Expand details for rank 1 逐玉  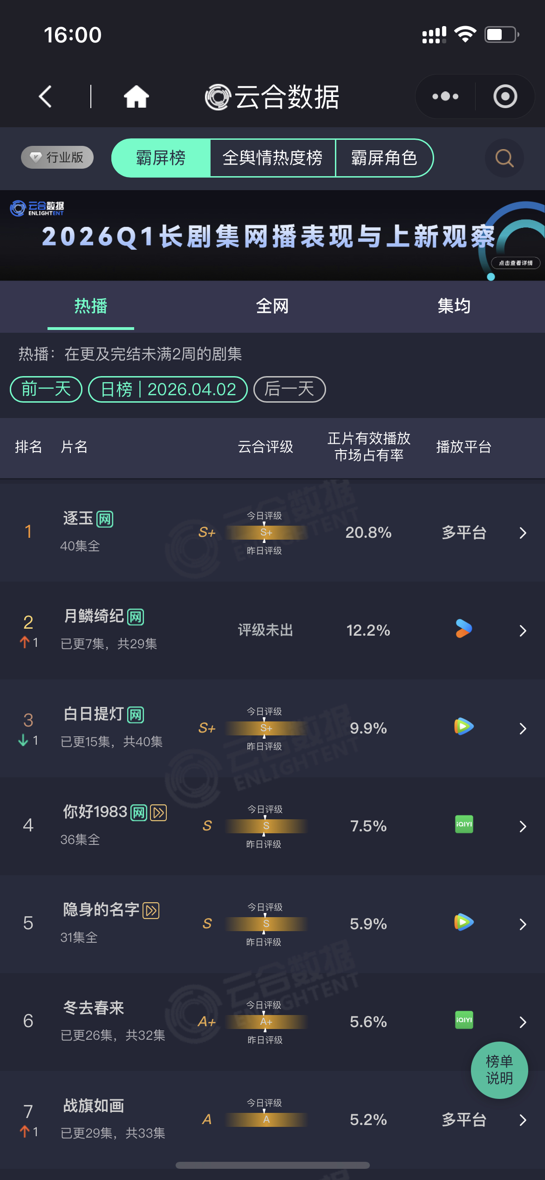pyautogui.click(x=523, y=533)
